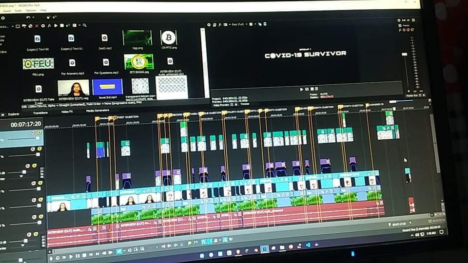The image size is (468, 263).
Task: Solo the fifth video track
Action: point(40,200)
